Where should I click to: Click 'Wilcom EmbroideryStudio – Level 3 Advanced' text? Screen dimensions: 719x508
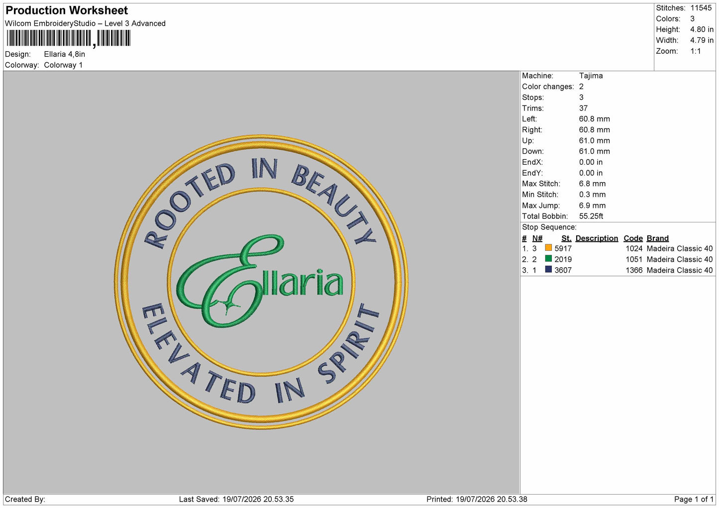[85, 23]
